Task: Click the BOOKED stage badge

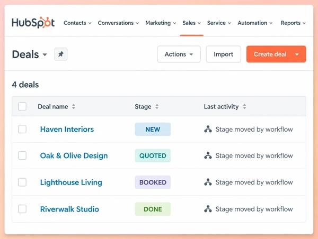Action: 153,182
